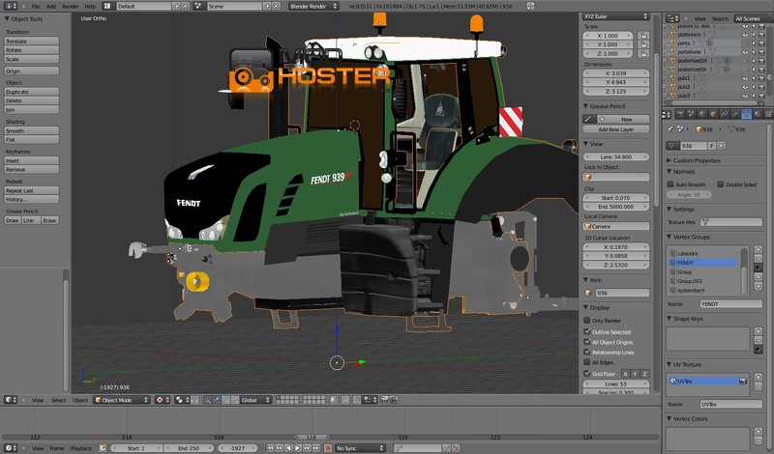Jump to the first frame in timeline
774x454 pixels.
click(270, 448)
